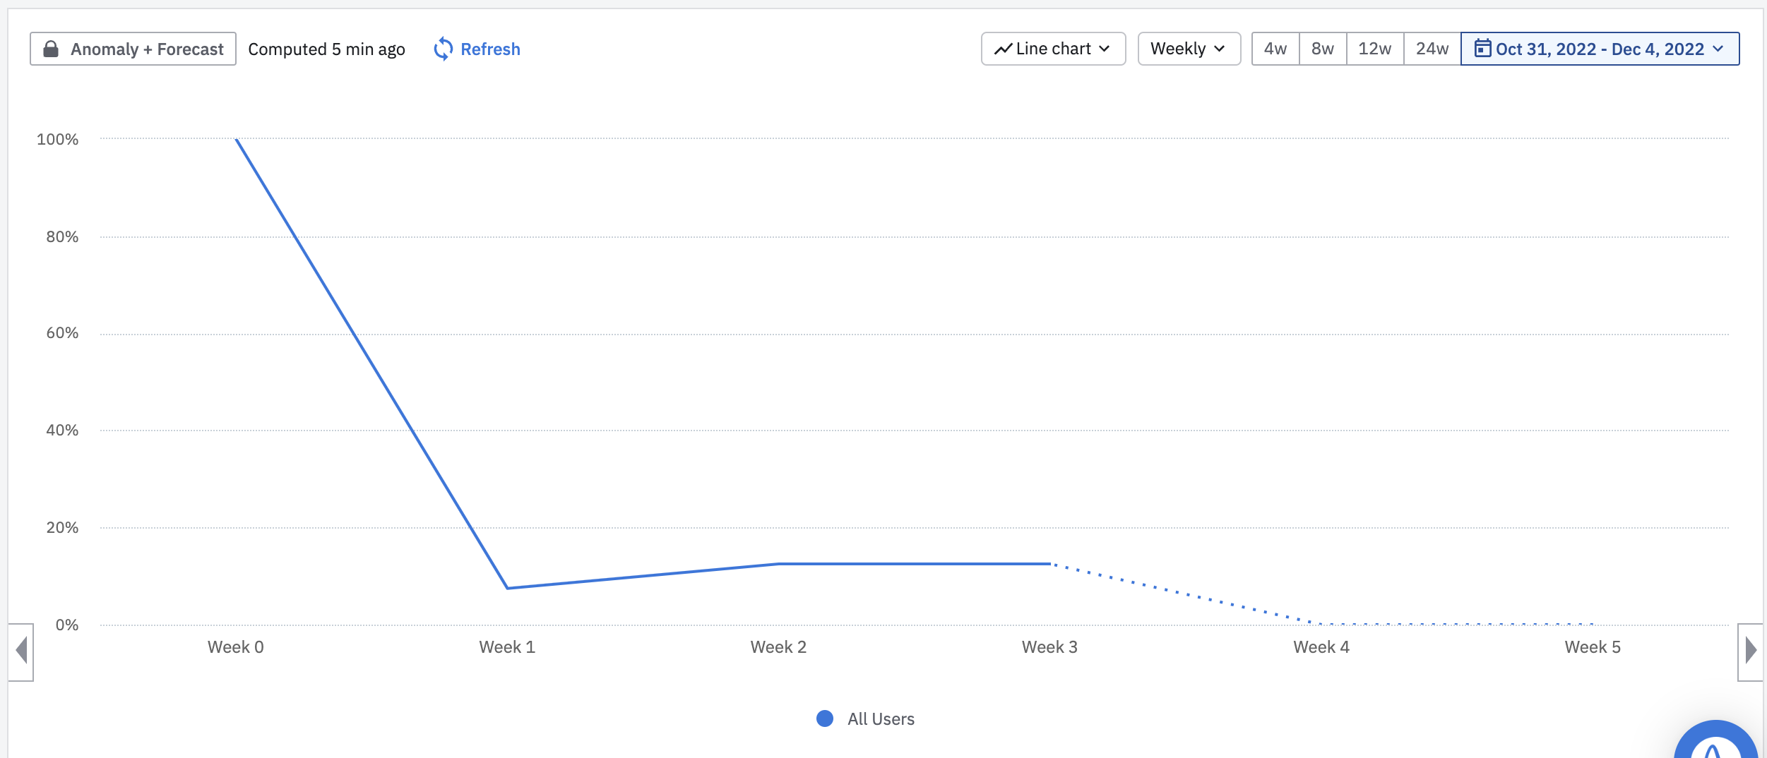Click the Anomaly + Forecast button
The width and height of the screenshot is (1767, 758).
(133, 49)
